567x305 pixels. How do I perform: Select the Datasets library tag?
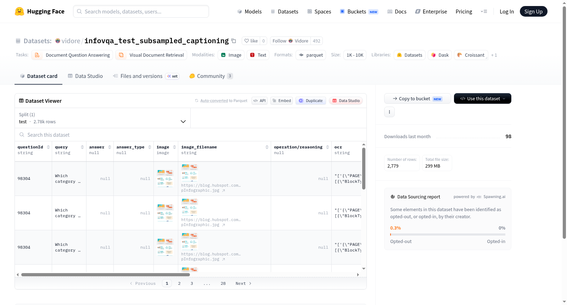pyautogui.click(x=410, y=55)
